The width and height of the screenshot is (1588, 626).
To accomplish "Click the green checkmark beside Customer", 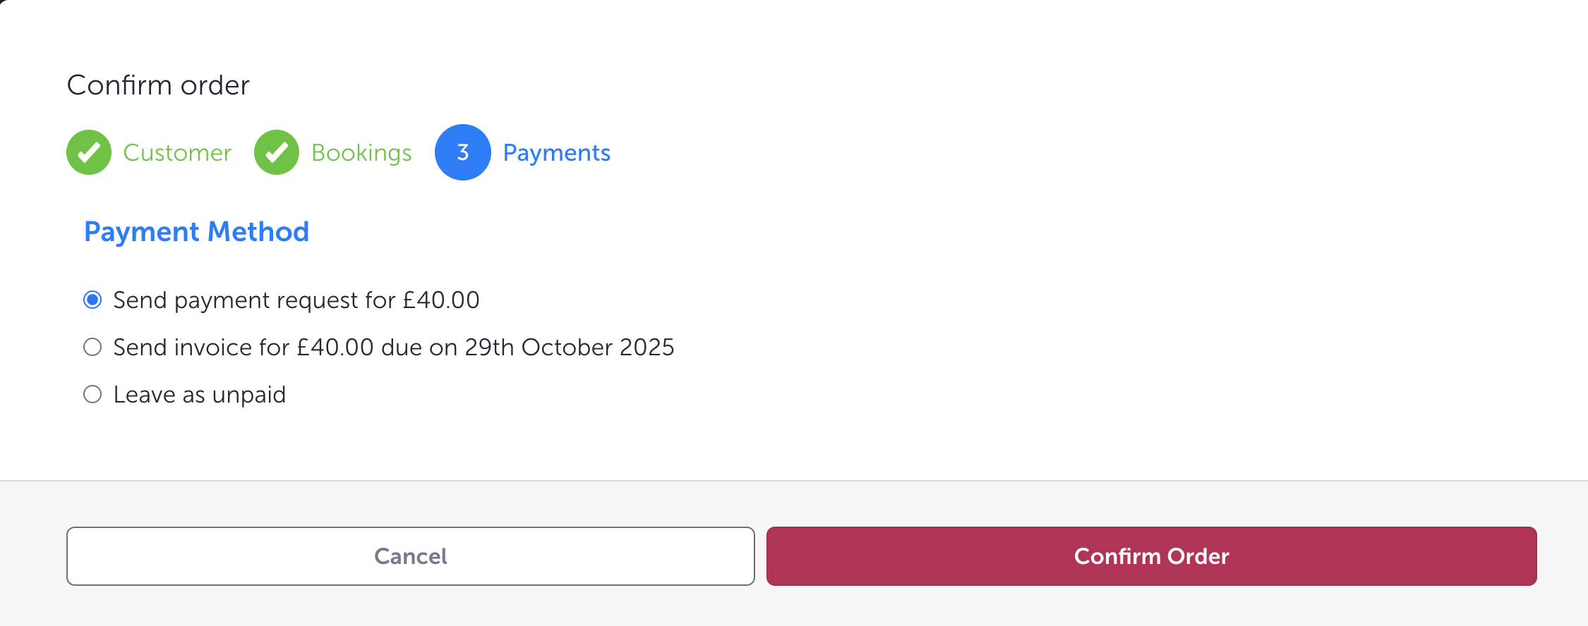I will pyautogui.click(x=89, y=152).
